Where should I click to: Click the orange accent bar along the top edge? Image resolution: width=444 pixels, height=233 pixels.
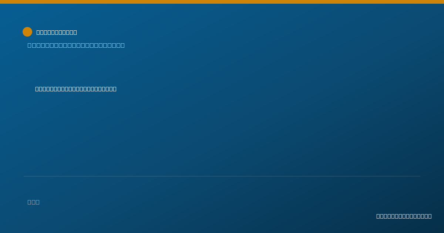point(222,2)
